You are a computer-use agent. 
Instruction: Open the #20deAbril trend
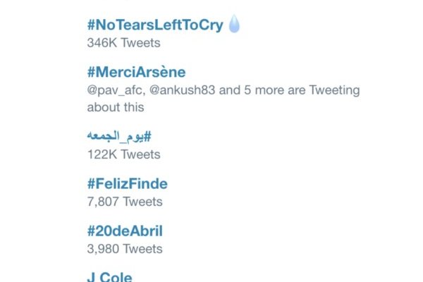pos(125,231)
